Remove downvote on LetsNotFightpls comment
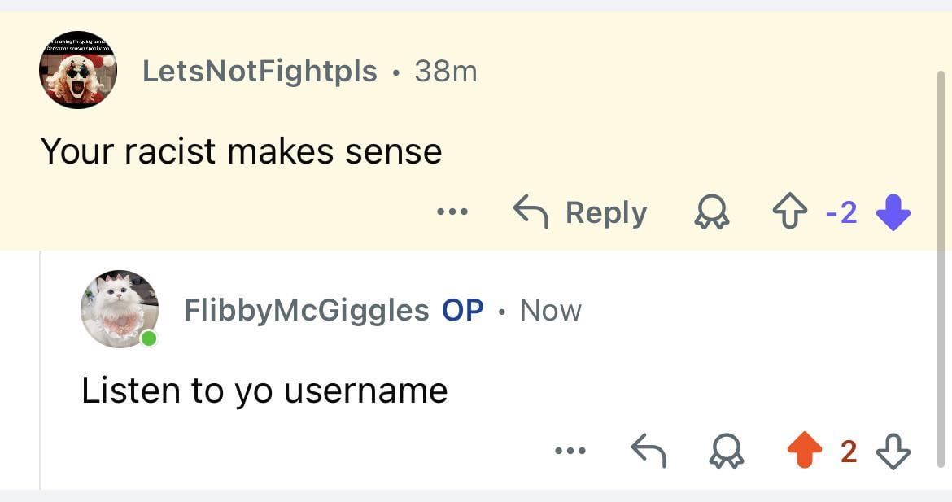Viewport: 952px width, 502px height. [x=893, y=213]
